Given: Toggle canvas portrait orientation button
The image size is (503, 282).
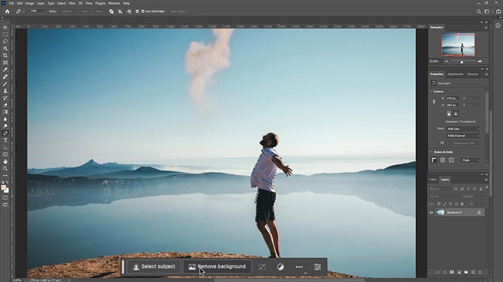Looking at the screenshot, I should (449, 114).
